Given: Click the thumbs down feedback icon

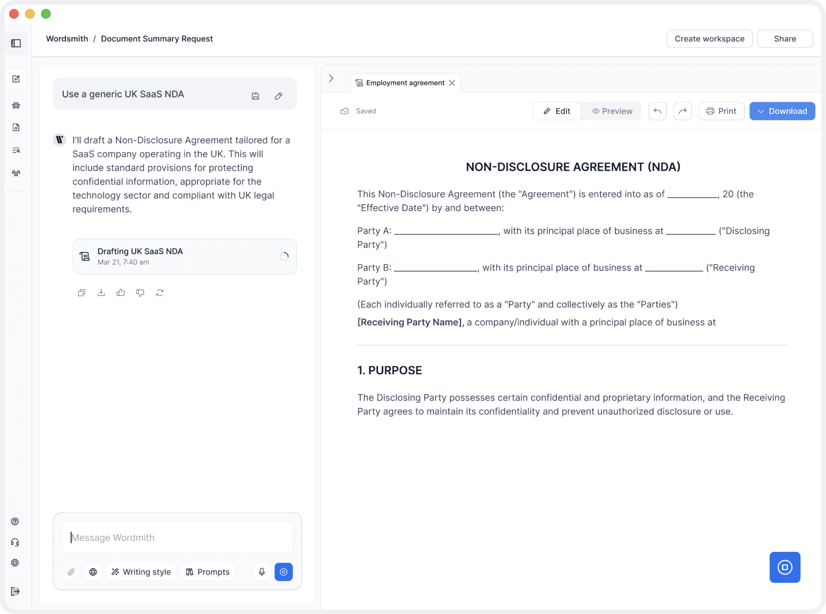Looking at the screenshot, I should (140, 293).
